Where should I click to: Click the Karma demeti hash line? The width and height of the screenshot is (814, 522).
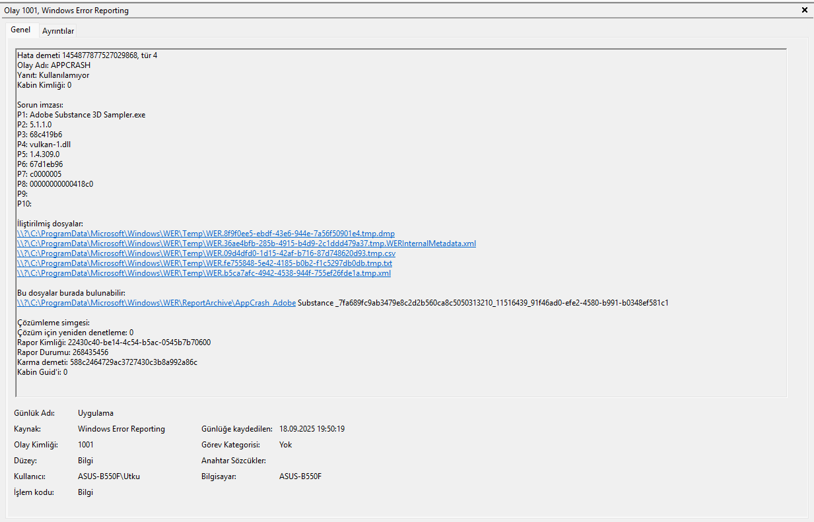tap(107, 362)
